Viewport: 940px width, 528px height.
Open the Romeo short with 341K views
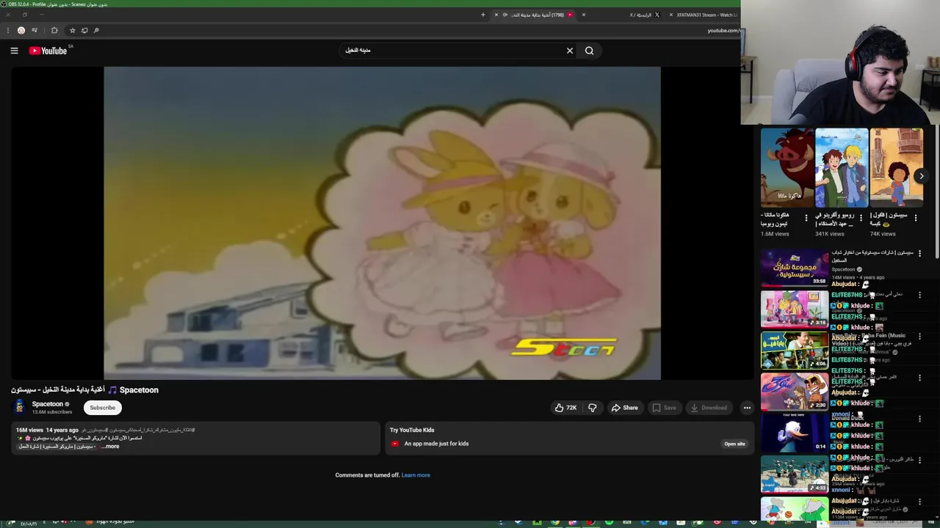click(x=842, y=168)
